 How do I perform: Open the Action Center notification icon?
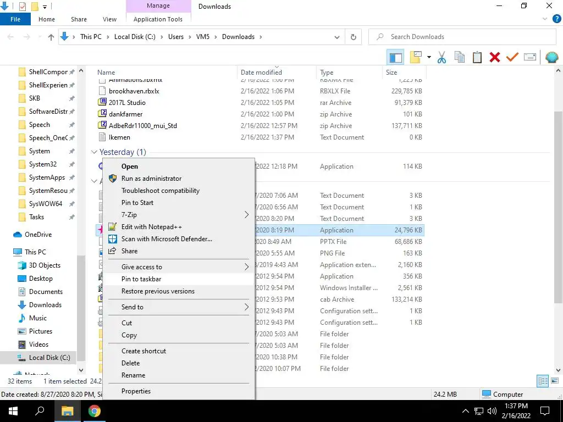[x=545, y=411]
